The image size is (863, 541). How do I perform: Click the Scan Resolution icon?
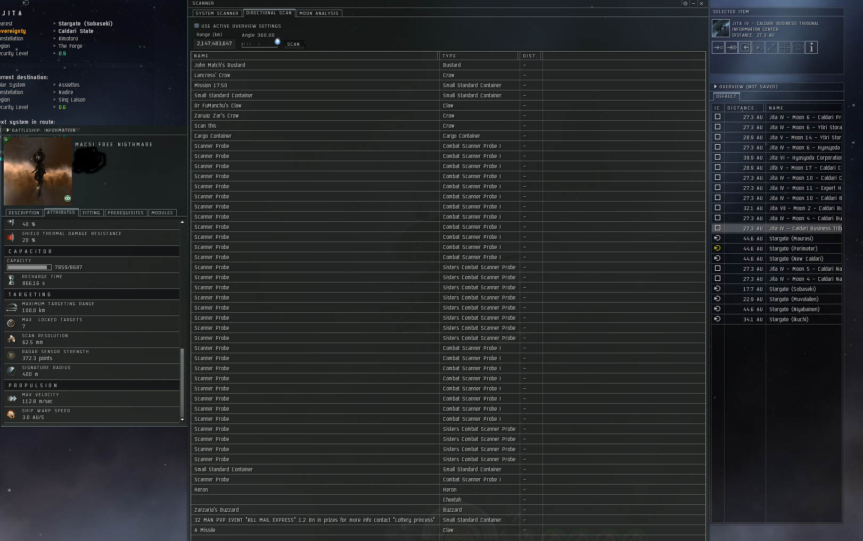(x=11, y=339)
